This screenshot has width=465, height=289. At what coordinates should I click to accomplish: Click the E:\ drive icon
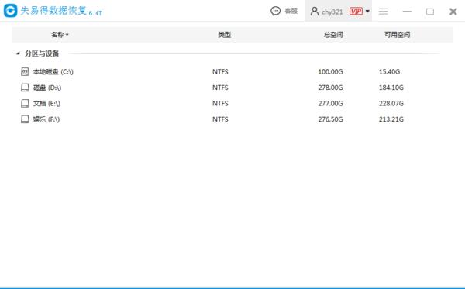tap(25, 104)
